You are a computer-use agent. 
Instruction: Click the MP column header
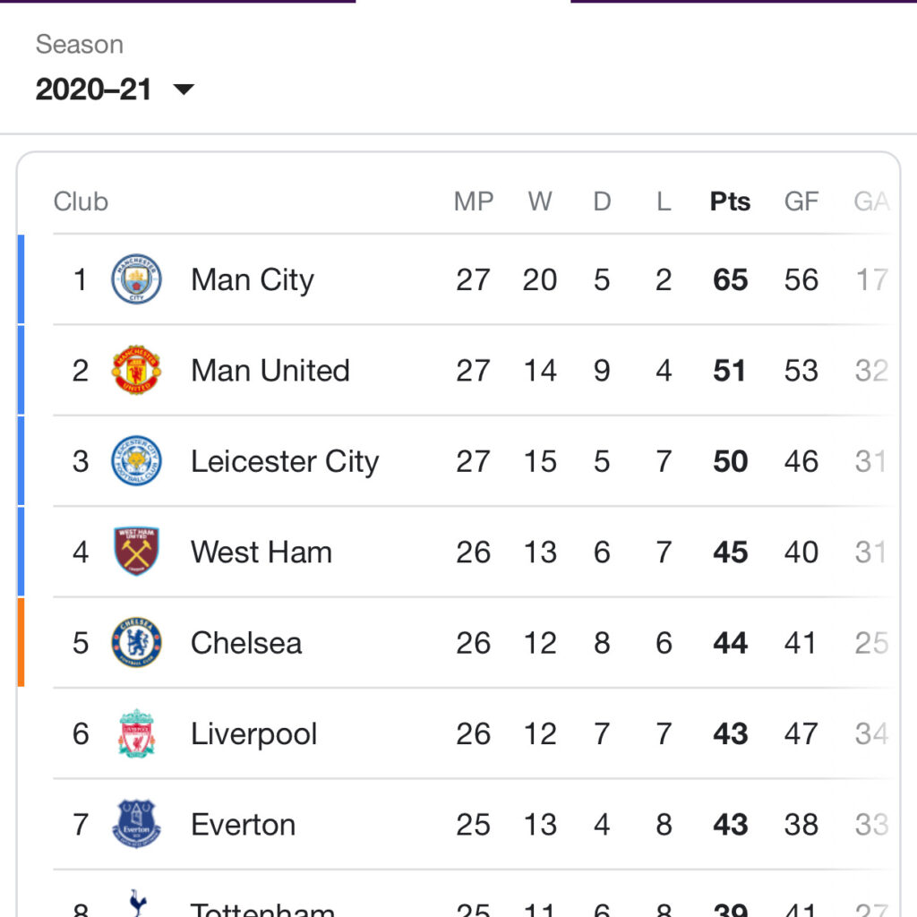point(474,201)
